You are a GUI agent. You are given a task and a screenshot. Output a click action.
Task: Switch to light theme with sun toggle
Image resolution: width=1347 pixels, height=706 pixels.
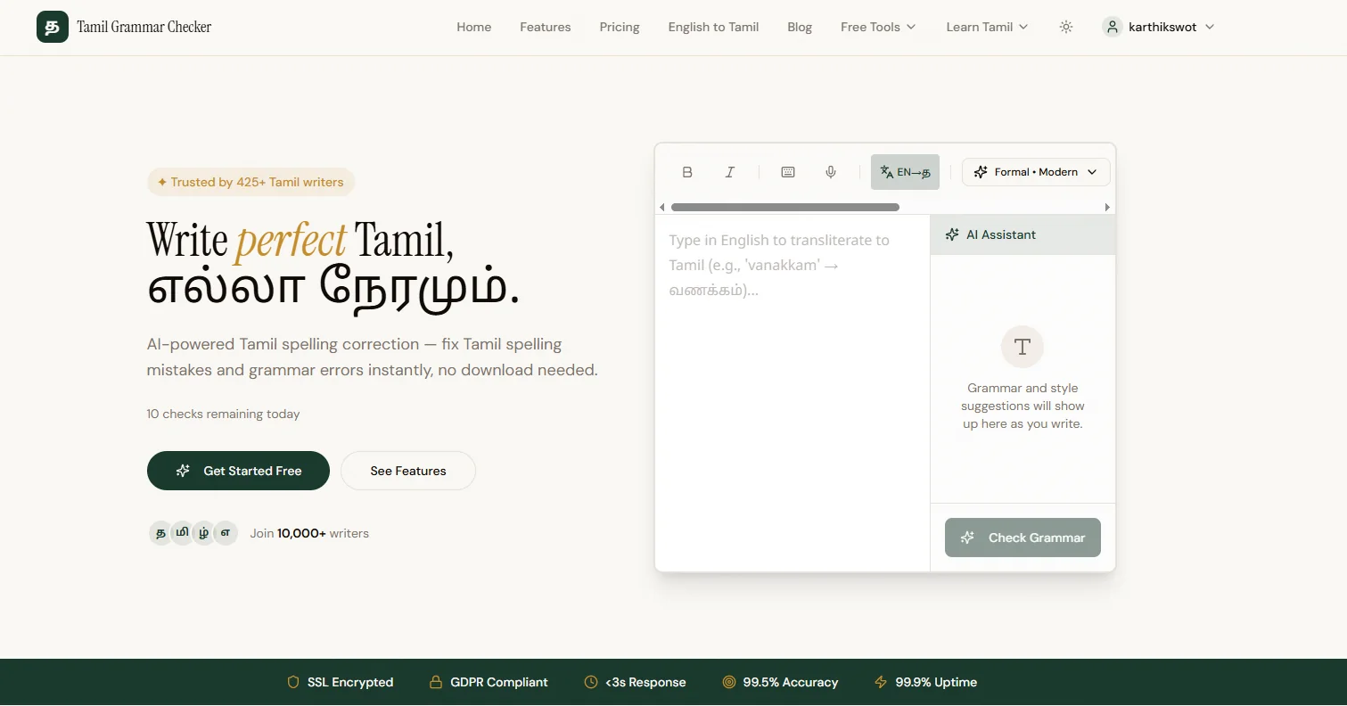coord(1066,27)
